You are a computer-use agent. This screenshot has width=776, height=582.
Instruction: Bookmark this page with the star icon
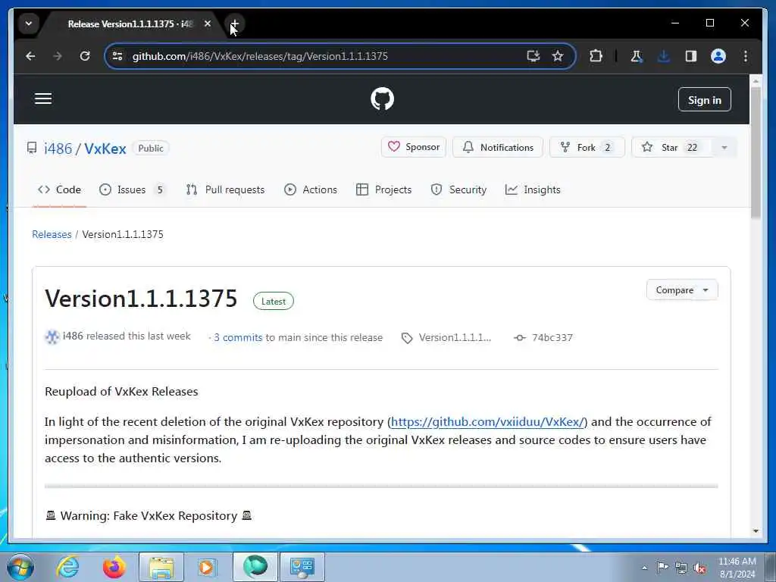point(558,56)
